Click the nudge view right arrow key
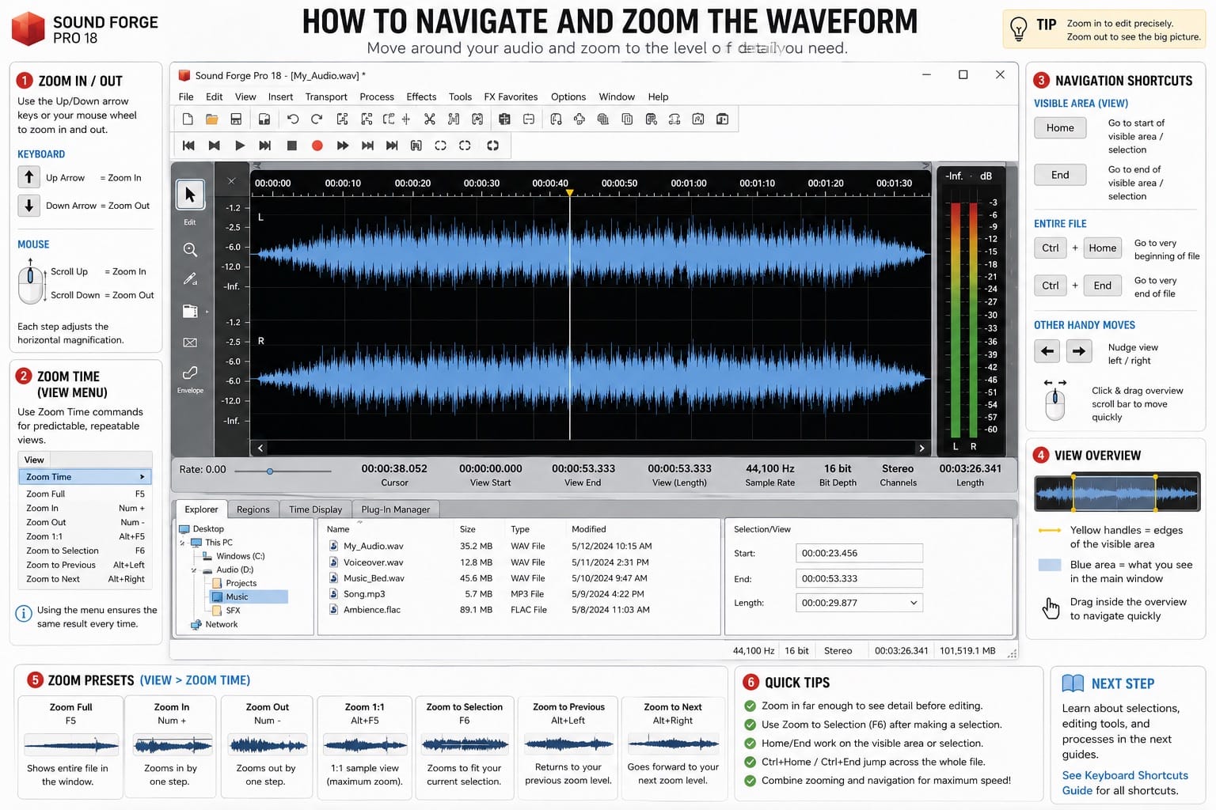This screenshot has height=810, width=1216. point(1078,350)
